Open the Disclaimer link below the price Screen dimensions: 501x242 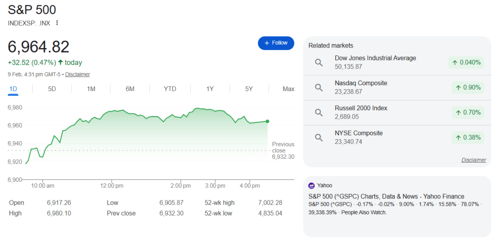coord(78,74)
